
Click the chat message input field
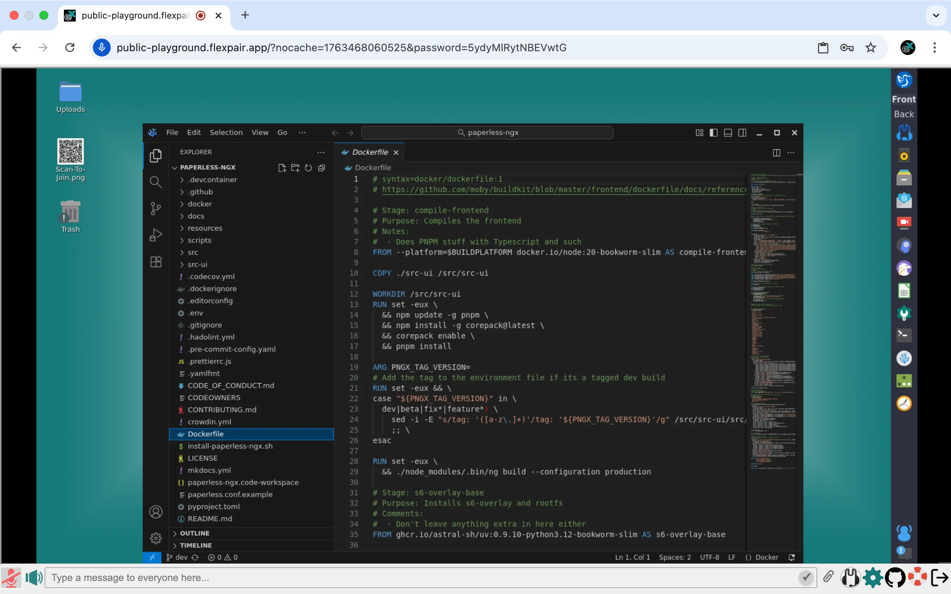coord(431,578)
